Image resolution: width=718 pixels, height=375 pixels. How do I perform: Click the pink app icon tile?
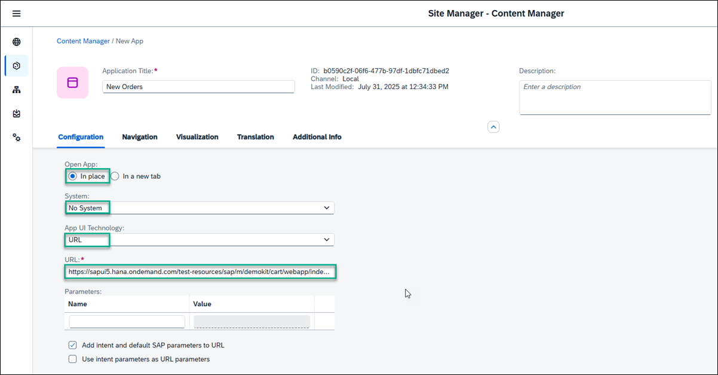[x=72, y=83]
